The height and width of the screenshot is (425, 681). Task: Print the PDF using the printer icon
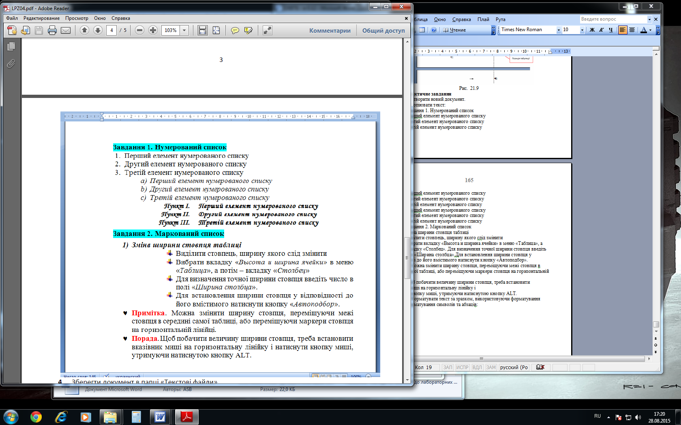52,30
